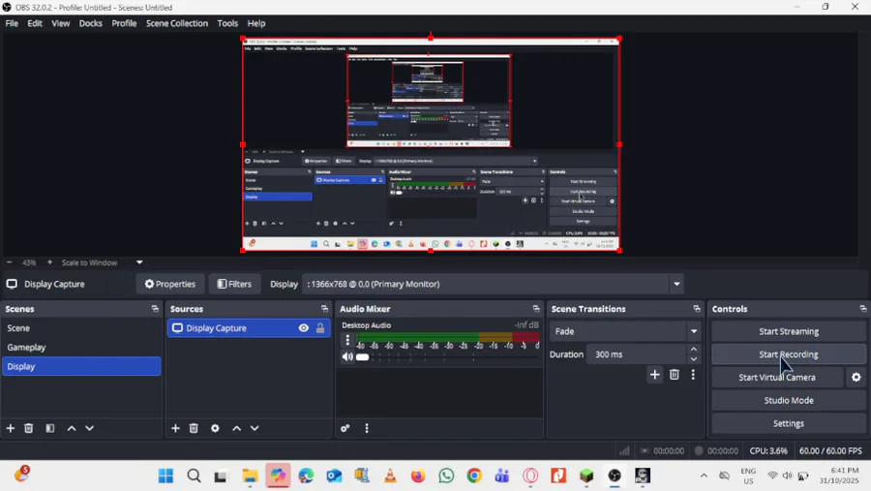Move the selected scene up

(71, 428)
